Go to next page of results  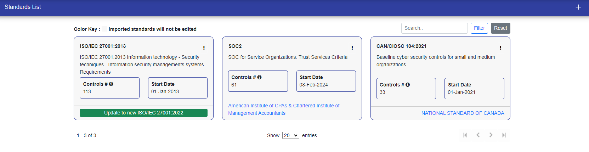(x=491, y=135)
